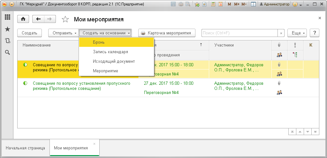Open the sections grid menu icon
327x158 pixels.
[8, 17]
